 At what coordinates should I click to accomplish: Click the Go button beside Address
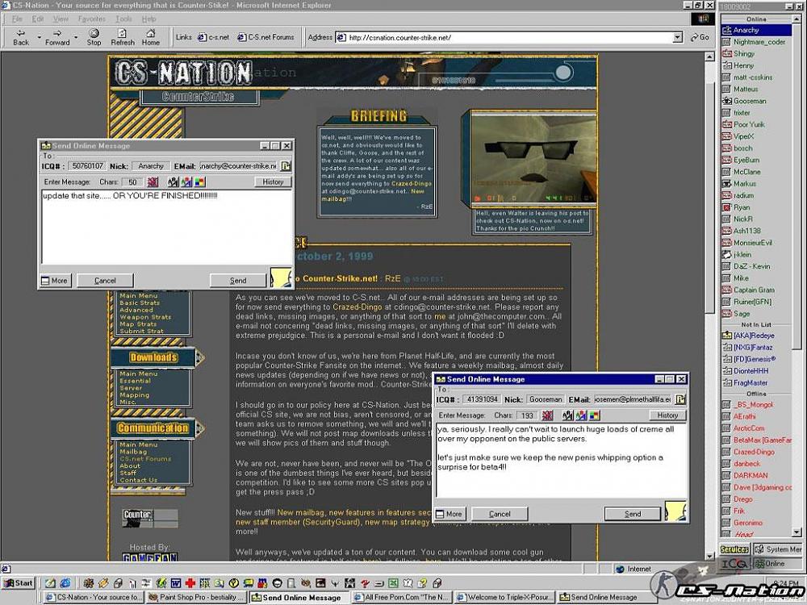click(x=700, y=37)
